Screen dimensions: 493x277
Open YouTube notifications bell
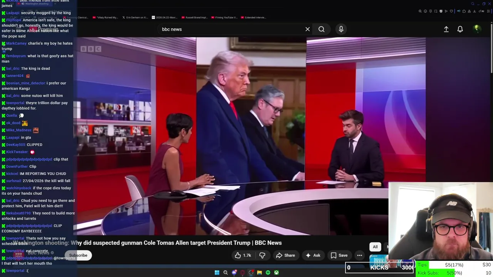click(460, 29)
